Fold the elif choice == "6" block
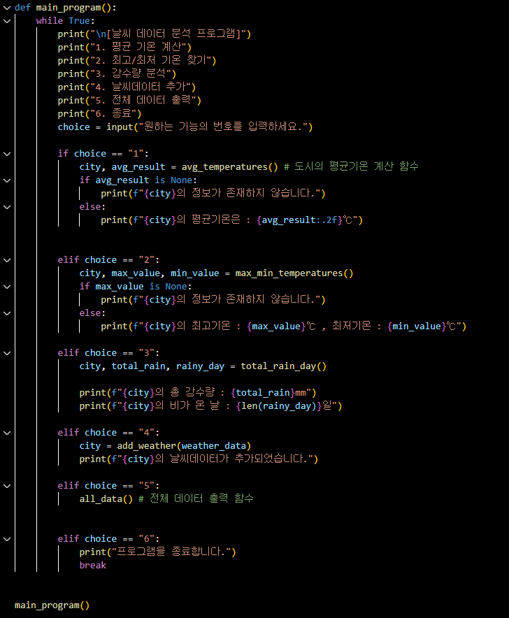Viewport: 509px width, 618px height. coord(7,539)
